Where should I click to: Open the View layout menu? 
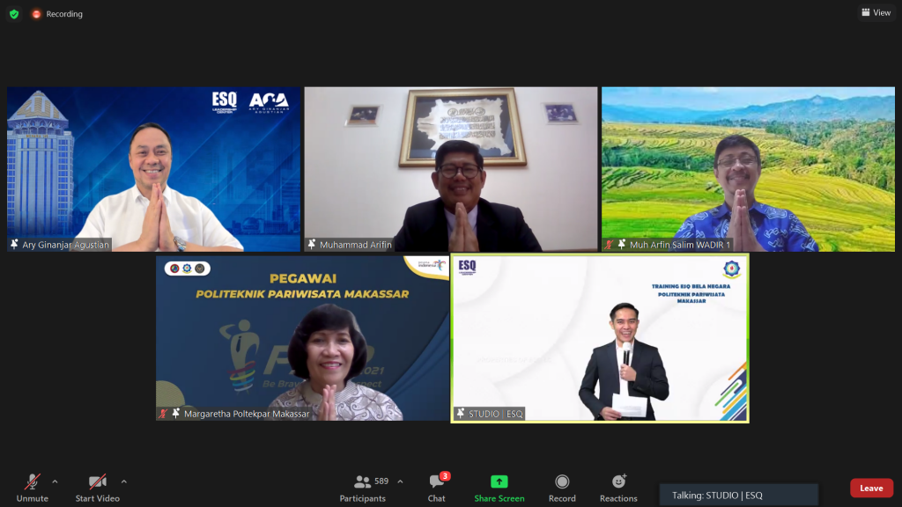876,12
